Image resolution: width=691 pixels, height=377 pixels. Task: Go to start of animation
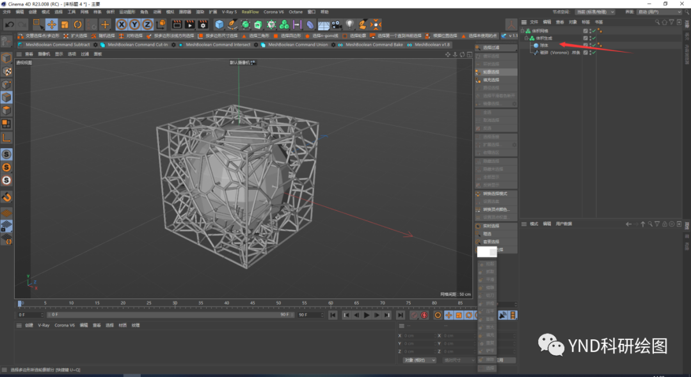[x=333, y=315]
